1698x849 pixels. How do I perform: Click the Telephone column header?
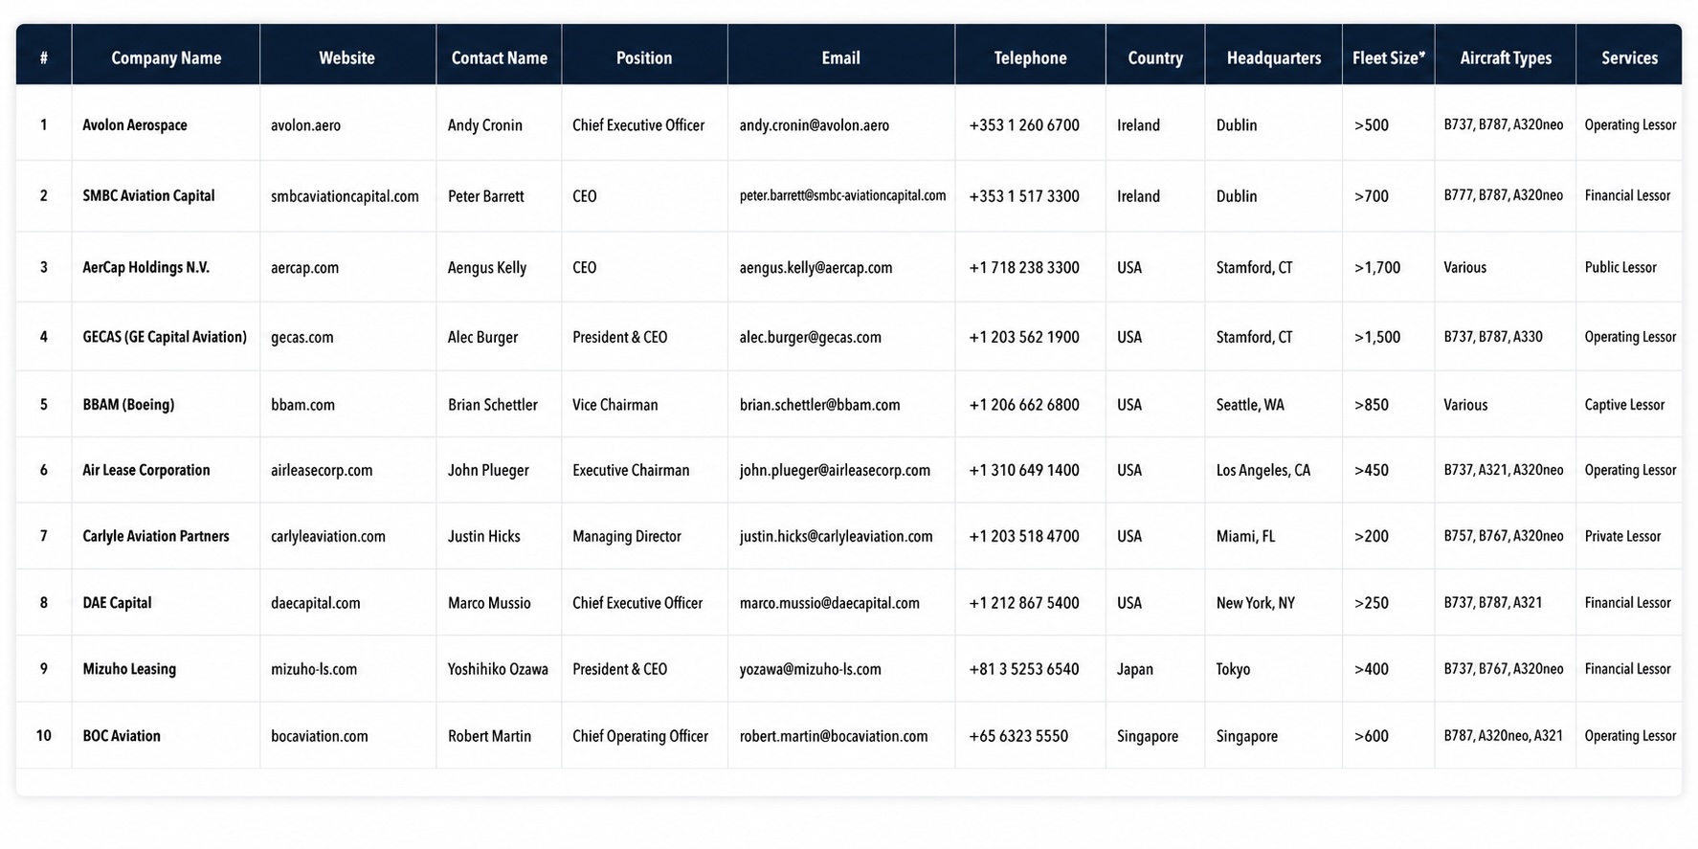pyautogui.click(x=1030, y=57)
